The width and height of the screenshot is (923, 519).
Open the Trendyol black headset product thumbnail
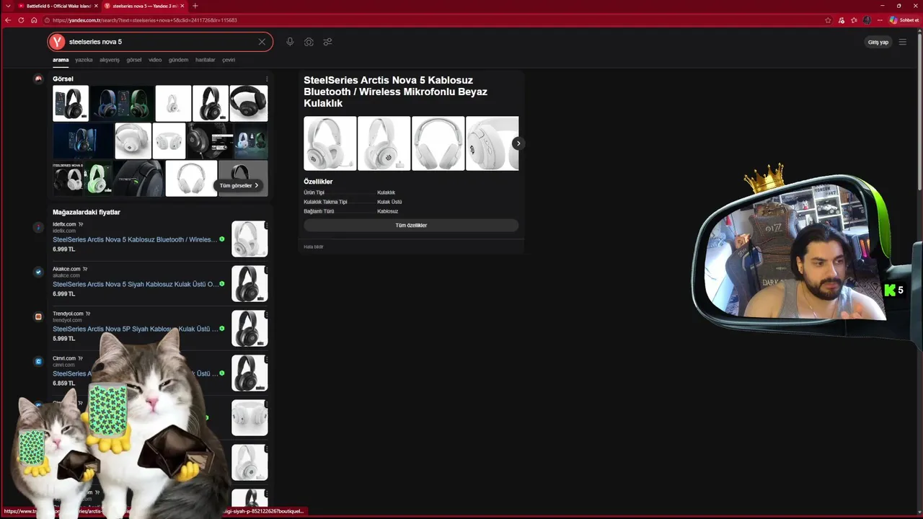[x=249, y=328]
